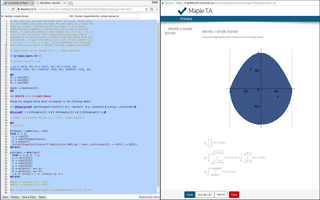Open the Chrome three-dot menu
This screenshot has width=320, height=200.
point(156,9)
